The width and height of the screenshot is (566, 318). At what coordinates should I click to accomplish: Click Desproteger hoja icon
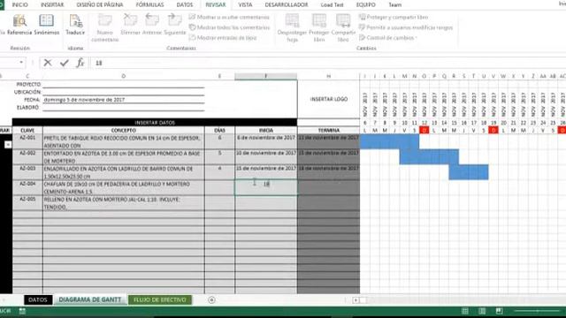coord(292,28)
